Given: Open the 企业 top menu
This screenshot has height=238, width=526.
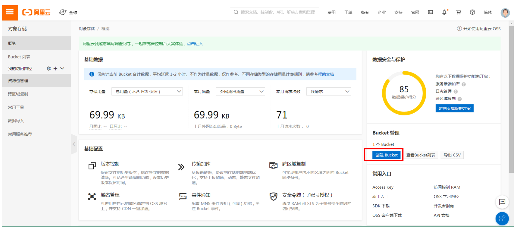Looking at the screenshot, I should point(381,12).
